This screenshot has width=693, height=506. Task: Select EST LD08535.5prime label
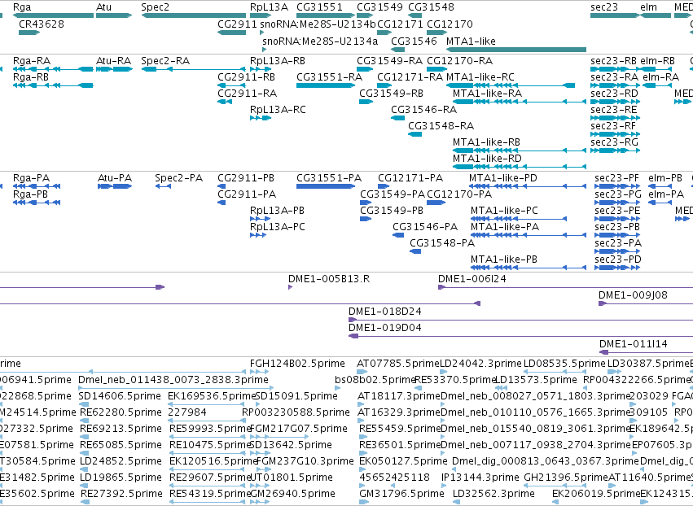point(564,364)
